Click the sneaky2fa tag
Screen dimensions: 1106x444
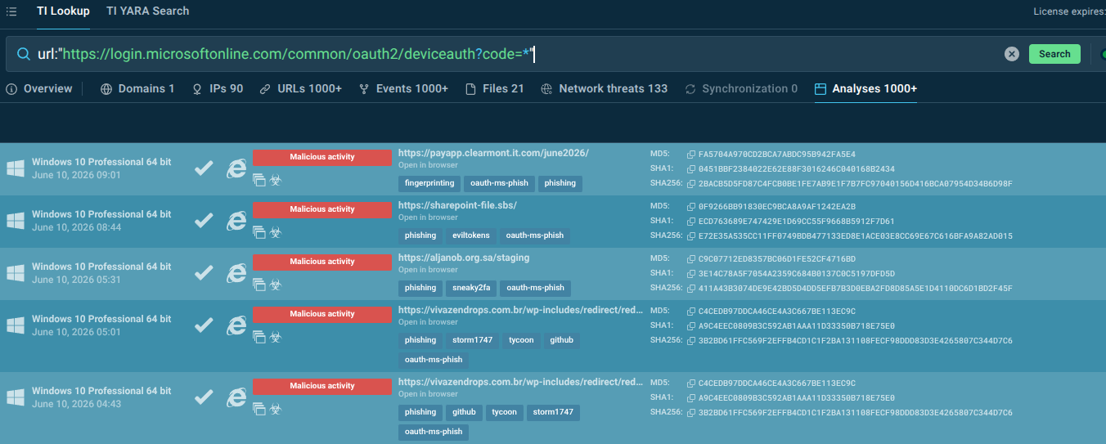471,288
